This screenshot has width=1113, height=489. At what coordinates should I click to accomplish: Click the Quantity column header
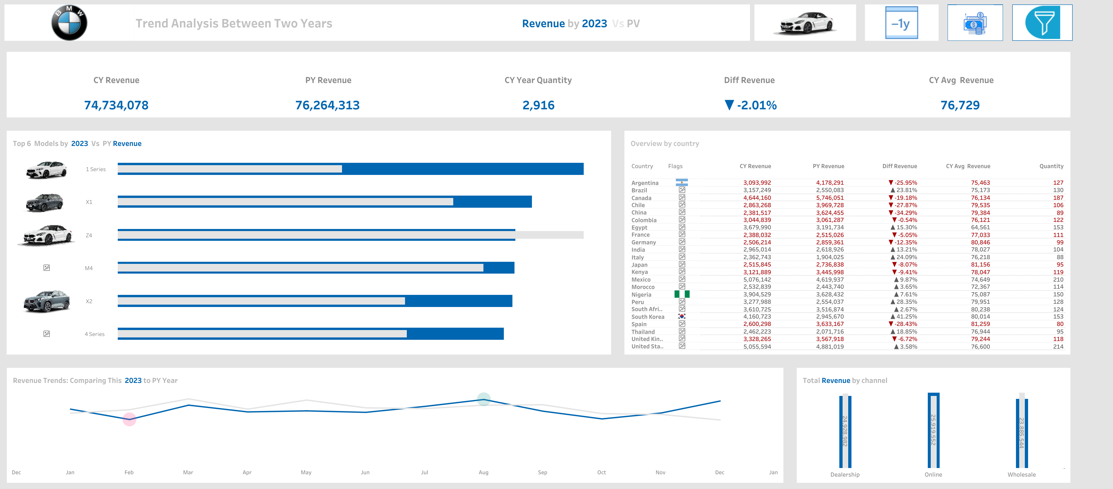(x=1051, y=166)
